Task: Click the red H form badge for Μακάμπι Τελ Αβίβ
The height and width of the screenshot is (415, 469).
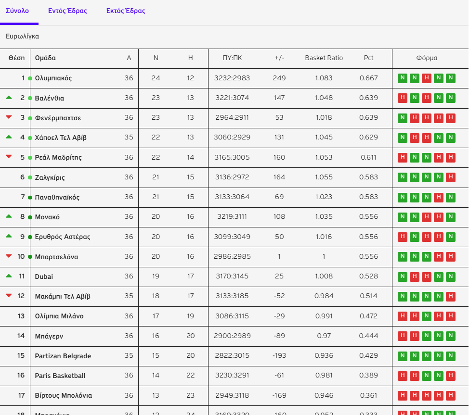Action: [x=450, y=296]
